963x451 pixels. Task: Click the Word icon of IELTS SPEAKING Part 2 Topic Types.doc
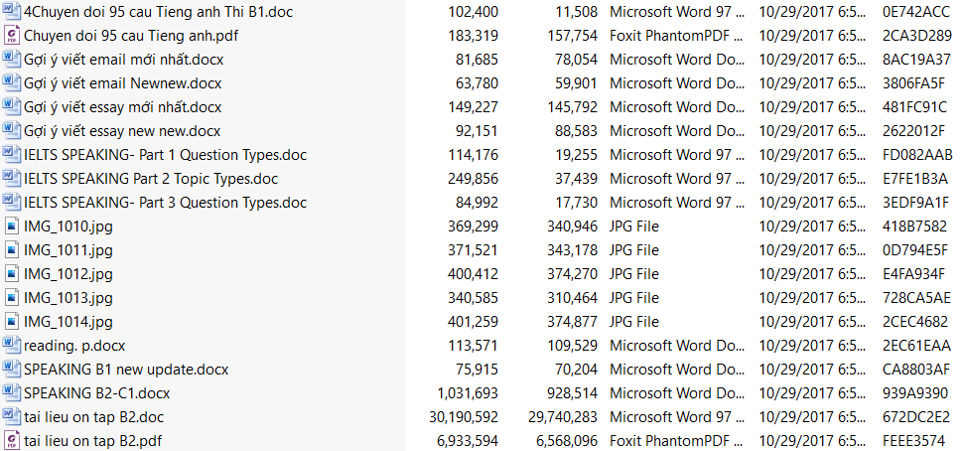click(11, 179)
